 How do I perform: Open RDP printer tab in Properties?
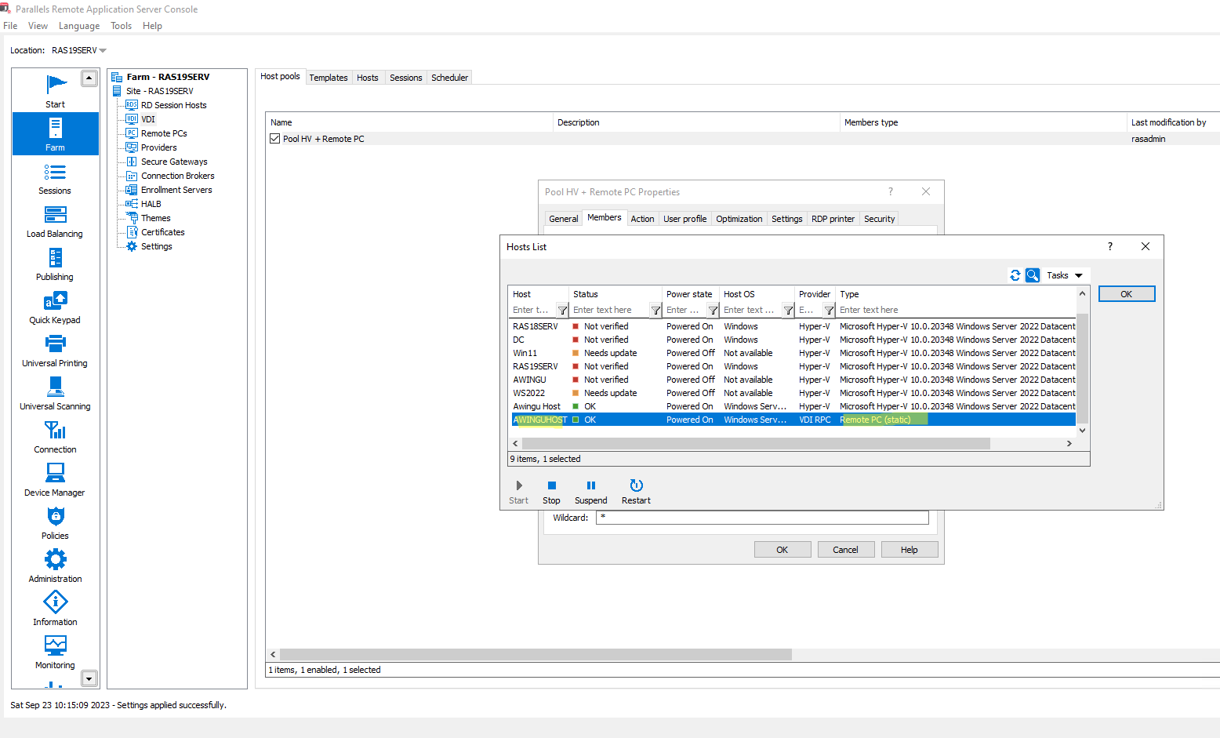click(x=833, y=219)
